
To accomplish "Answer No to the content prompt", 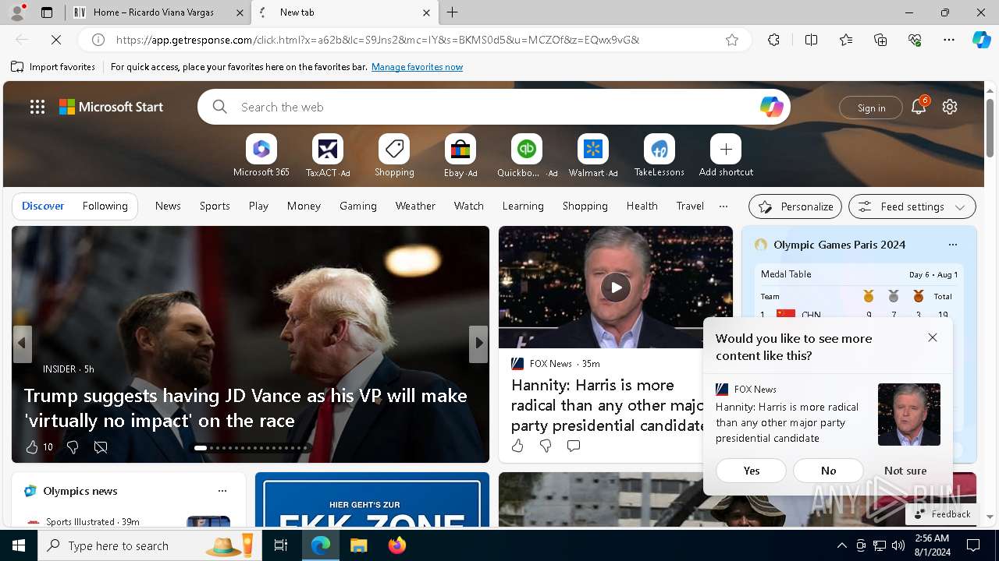I will (828, 471).
